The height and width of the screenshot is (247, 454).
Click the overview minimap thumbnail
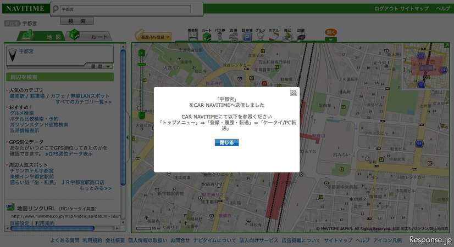[x=426, y=66]
